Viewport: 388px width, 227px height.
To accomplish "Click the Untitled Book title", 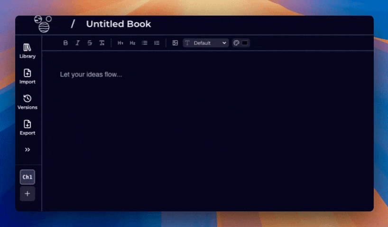I will [119, 24].
